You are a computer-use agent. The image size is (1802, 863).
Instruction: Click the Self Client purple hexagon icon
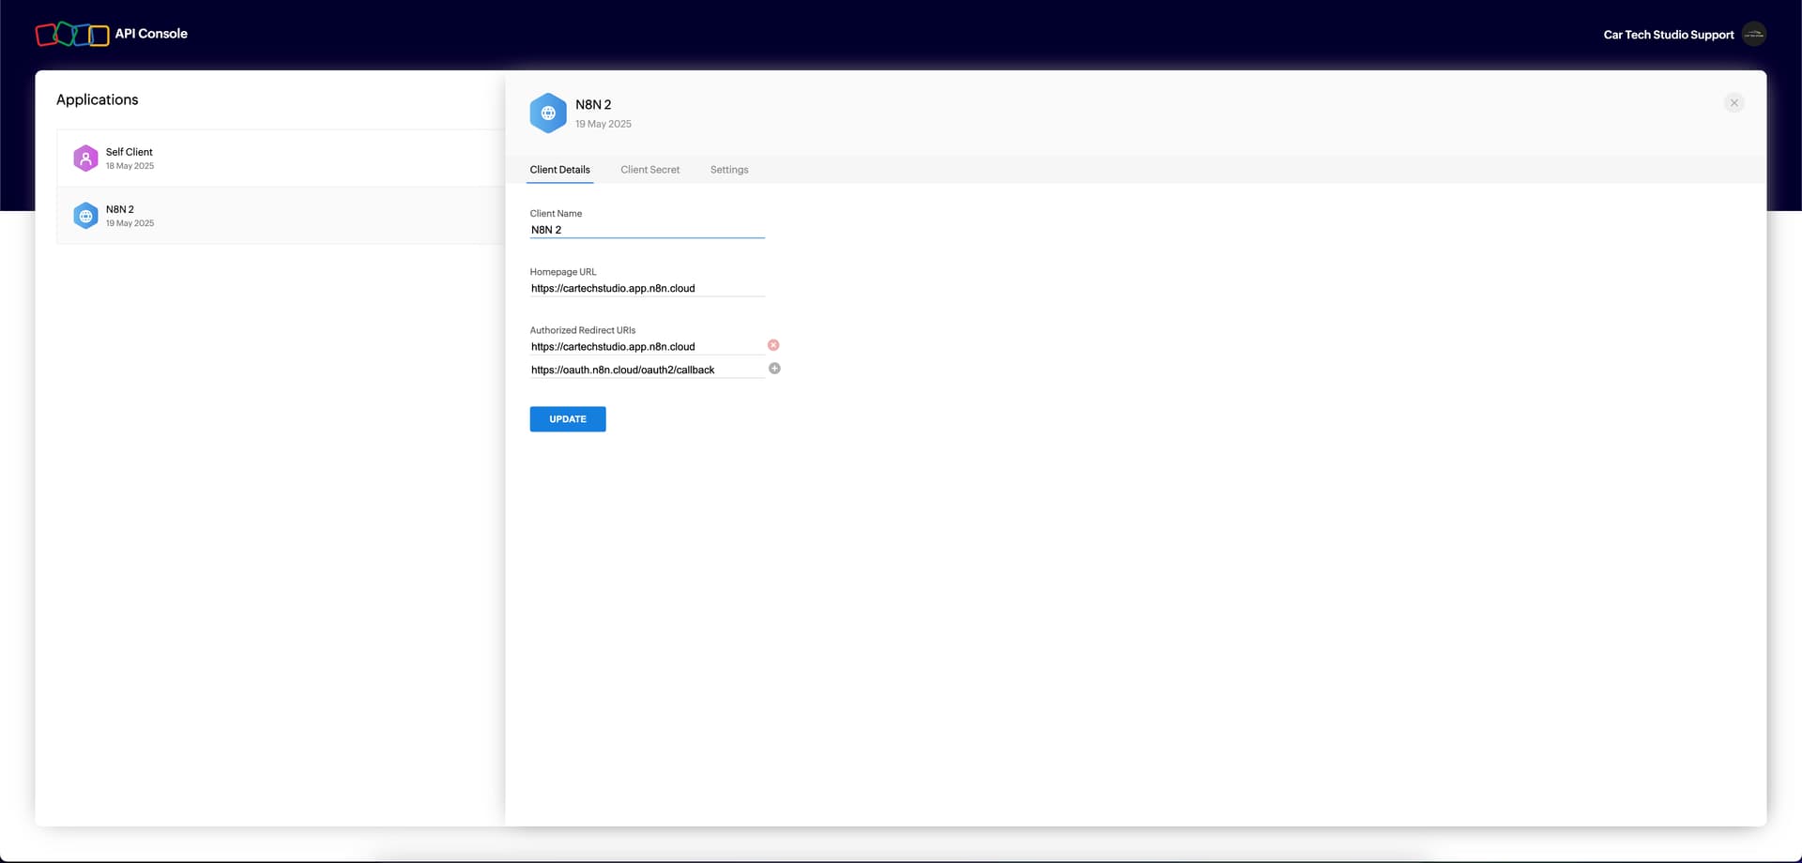[x=85, y=159]
